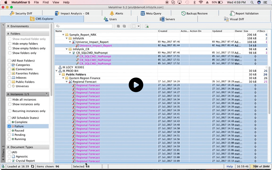The height and width of the screenshot is (170, 272).
Task: Open the marker color dropdown arrow
Action: pyautogui.click(x=138, y=26)
